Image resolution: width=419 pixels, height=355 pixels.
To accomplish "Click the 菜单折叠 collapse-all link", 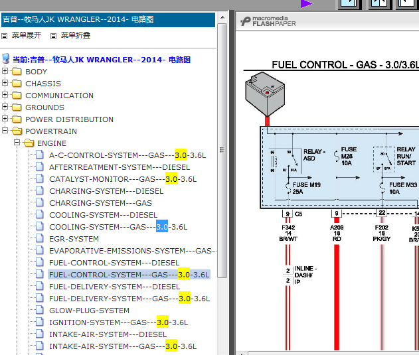I will click(x=76, y=35).
